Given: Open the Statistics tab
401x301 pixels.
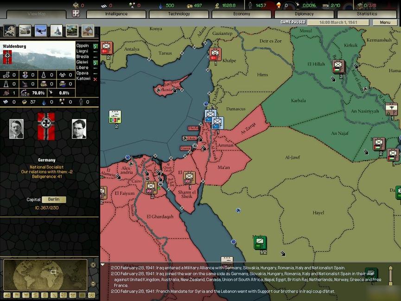Looking at the screenshot, I should click(x=367, y=14).
